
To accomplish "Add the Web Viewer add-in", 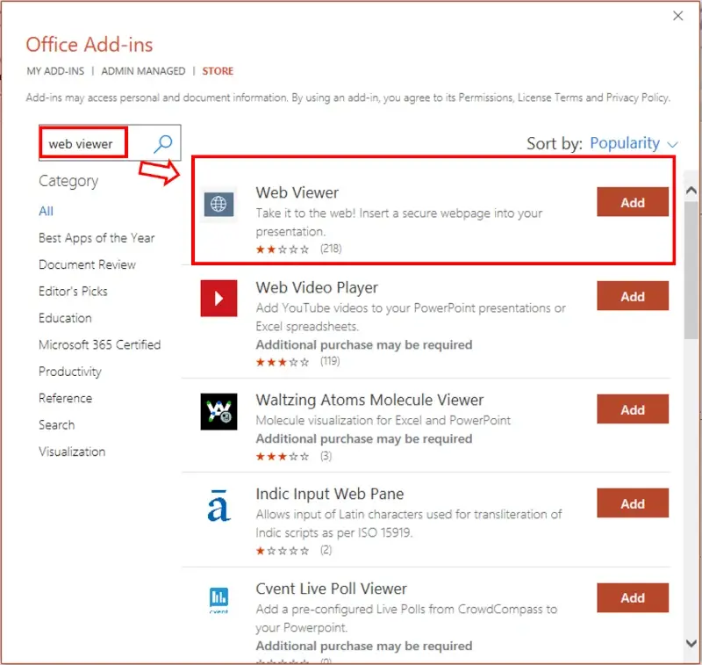I will click(632, 202).
